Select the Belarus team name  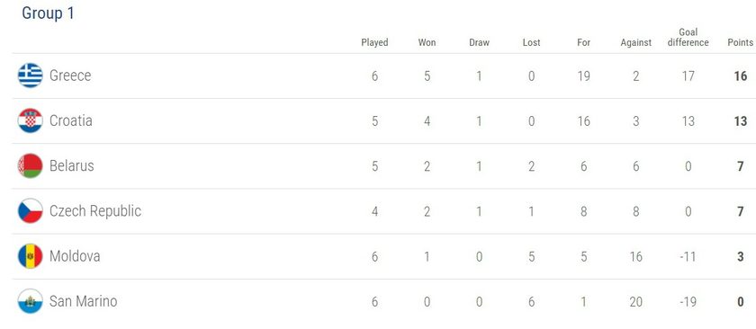[72, 165]
